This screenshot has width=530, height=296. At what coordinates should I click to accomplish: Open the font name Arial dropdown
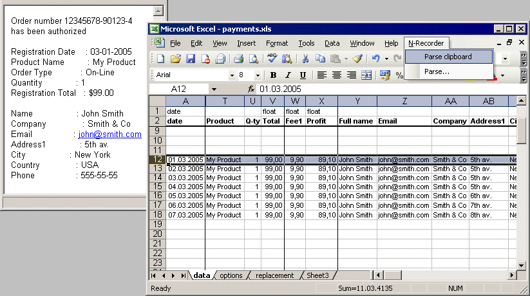232,75
